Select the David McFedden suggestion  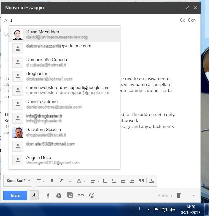pos(65,35)
